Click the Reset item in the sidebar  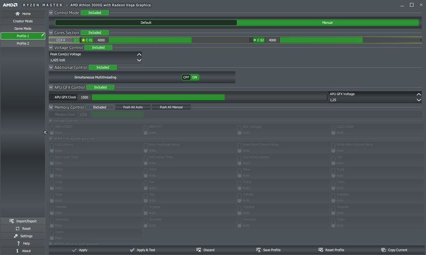(23, 228)
